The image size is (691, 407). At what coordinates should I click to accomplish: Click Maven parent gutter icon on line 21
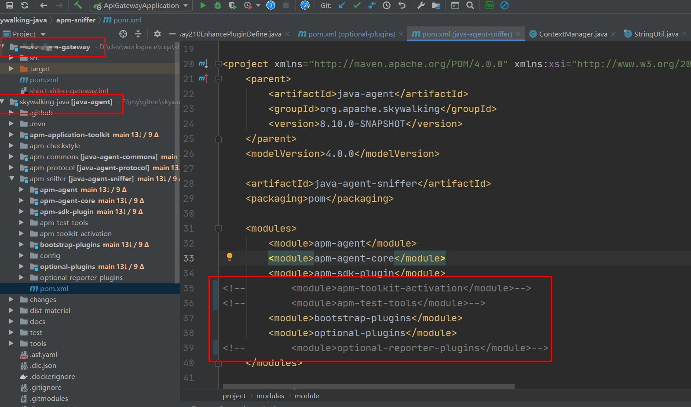pyautogui.click(x=203, y=78)
